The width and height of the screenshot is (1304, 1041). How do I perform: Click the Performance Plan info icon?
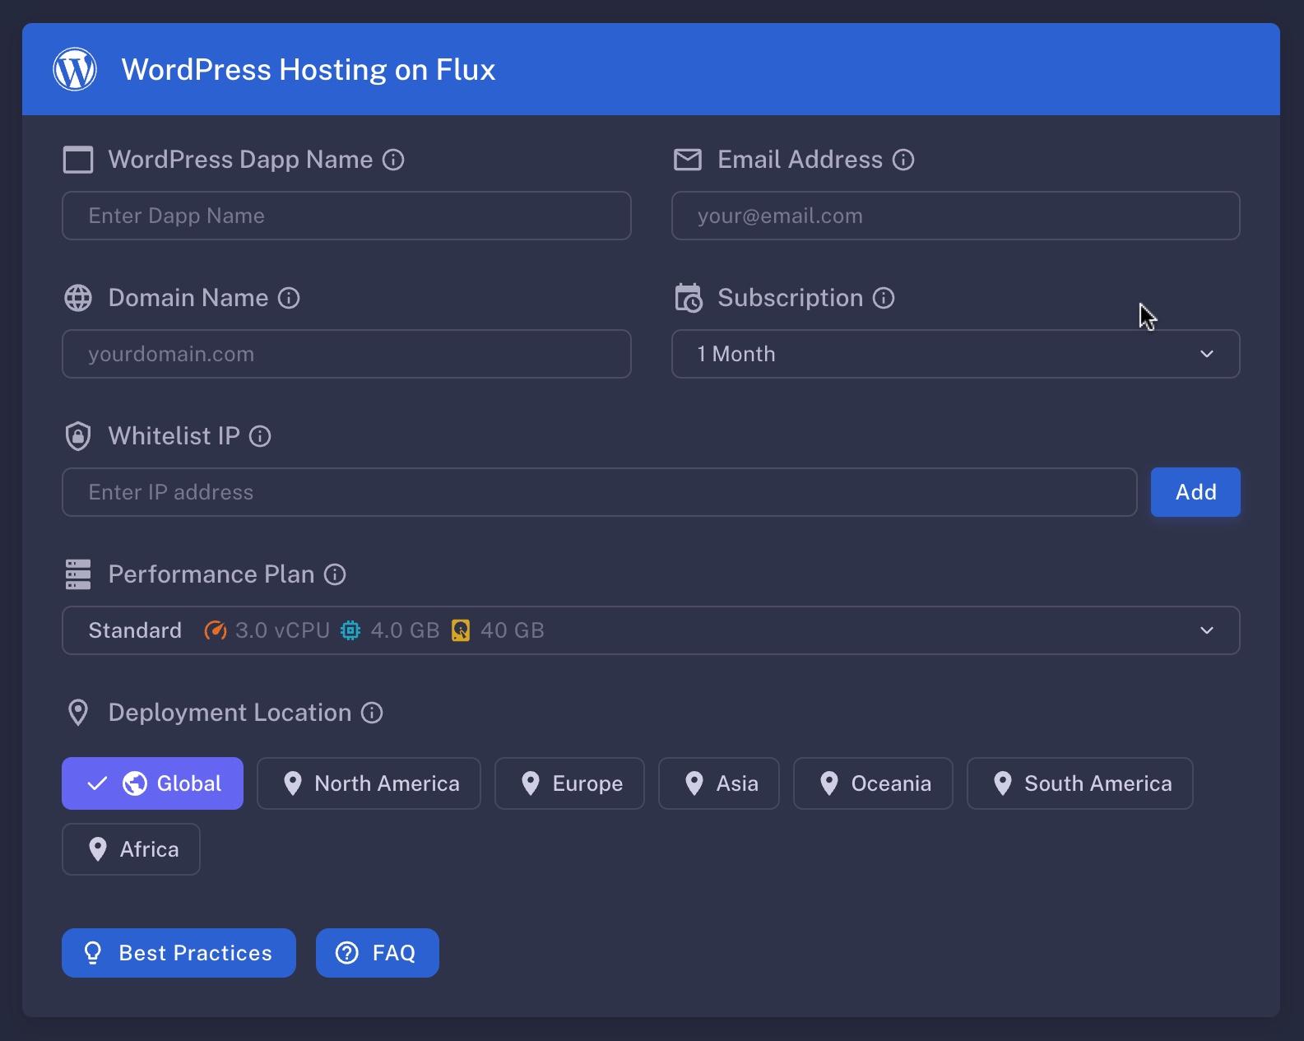[335, 574]
